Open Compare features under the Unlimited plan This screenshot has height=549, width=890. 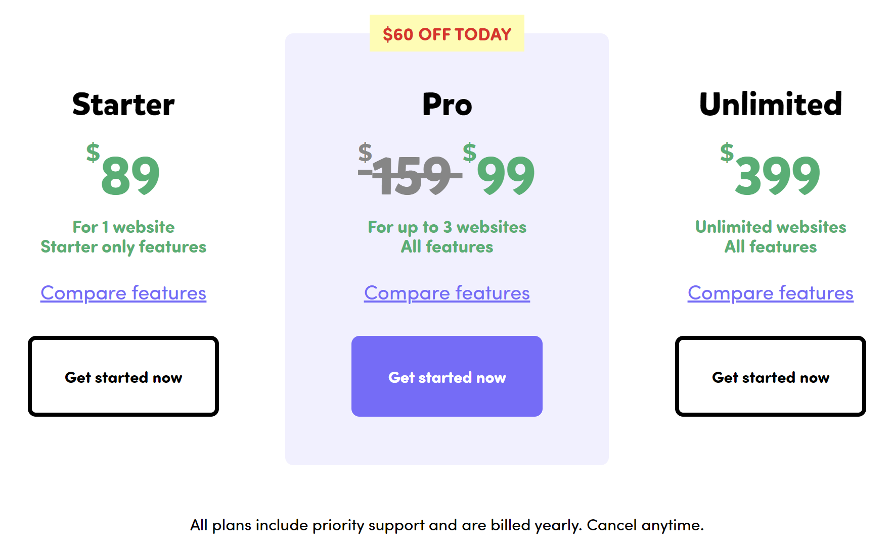click(x=770, y=293)
